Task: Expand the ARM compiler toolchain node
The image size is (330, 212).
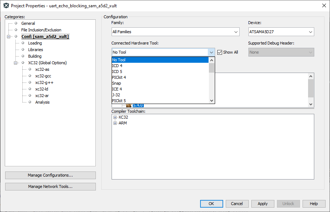Action: click(x=115, y=123)
